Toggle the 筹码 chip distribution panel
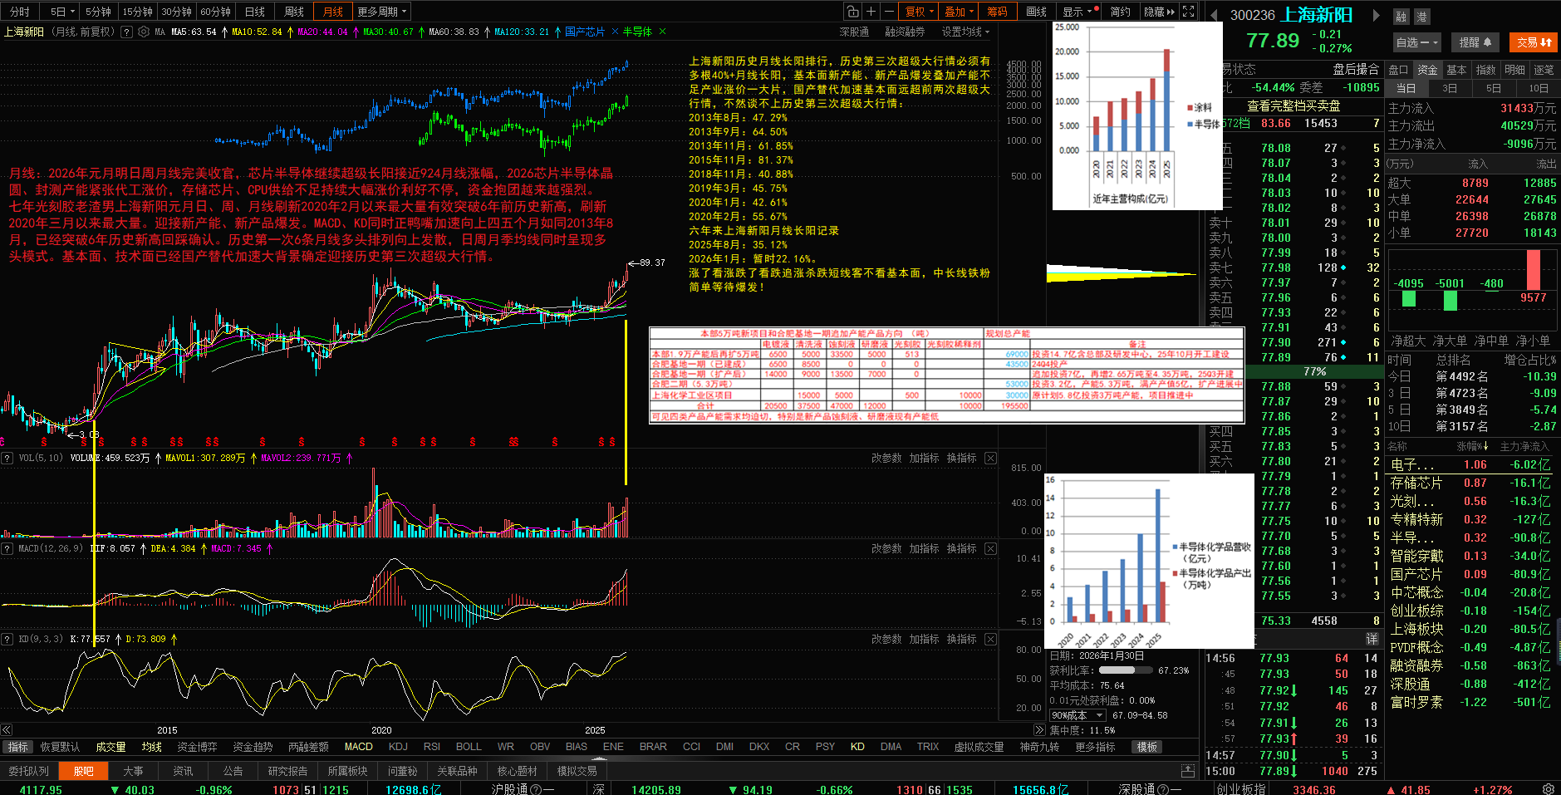1561x795 pixels. 998,12
